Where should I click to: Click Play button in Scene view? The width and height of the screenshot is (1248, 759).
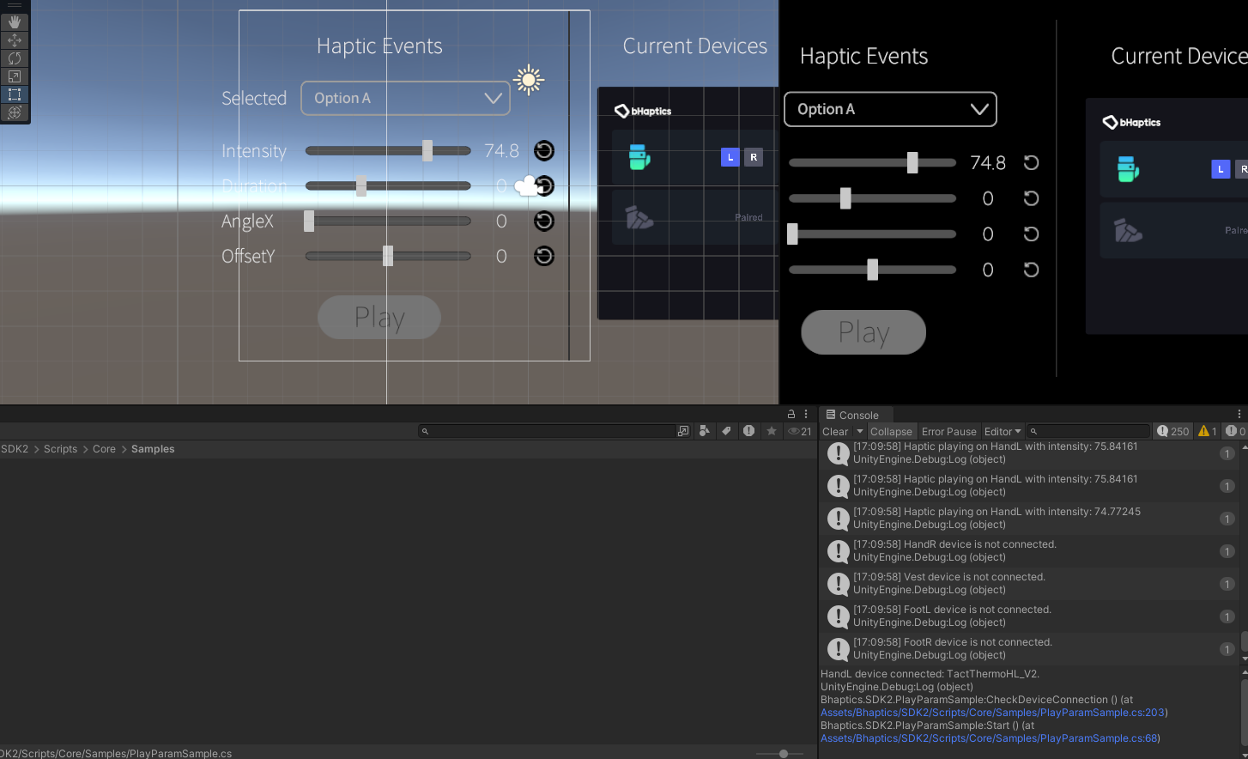(x=379, y=318)
